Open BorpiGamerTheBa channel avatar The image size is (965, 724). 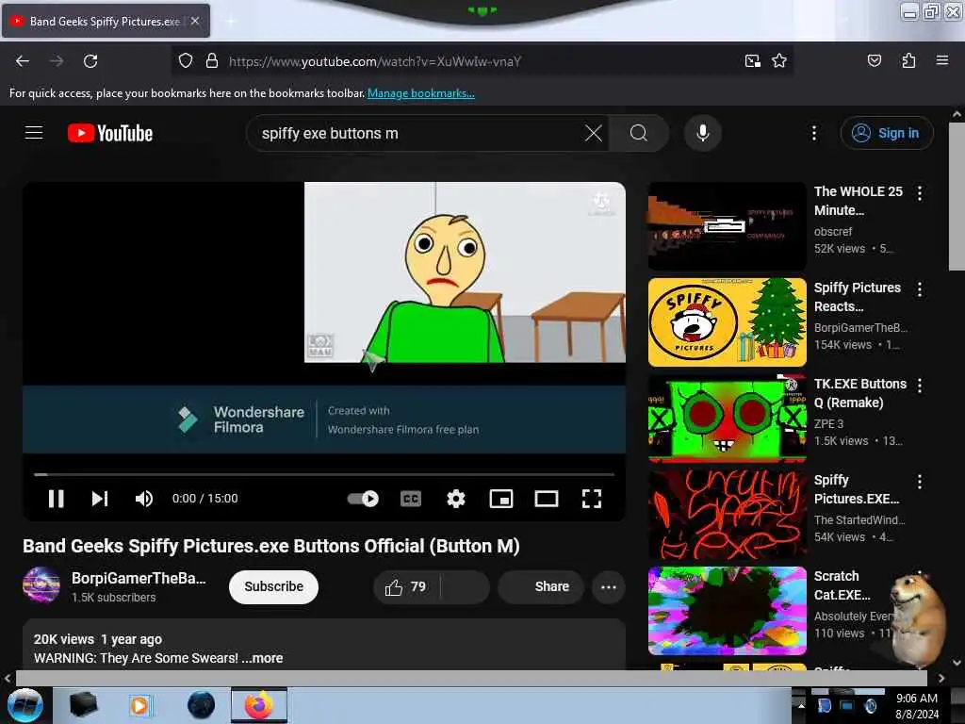pos(41,585)
